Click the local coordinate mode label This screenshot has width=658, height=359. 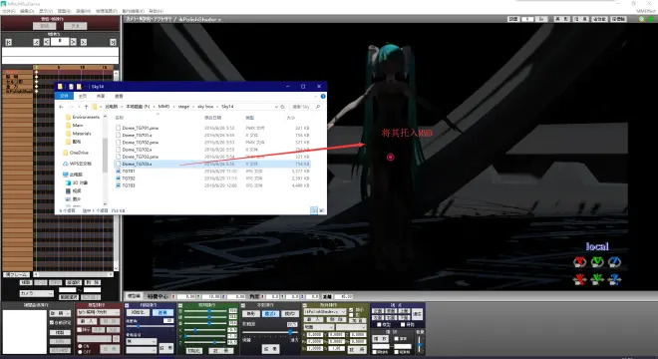(x=597, y=246)
